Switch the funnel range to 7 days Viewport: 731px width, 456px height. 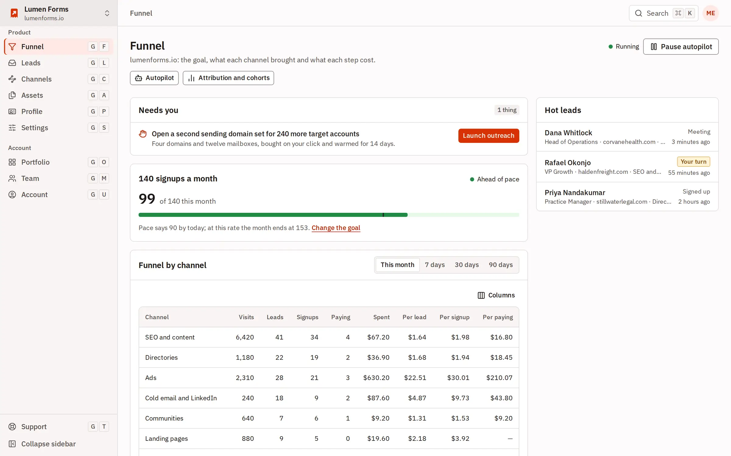pos(435,265)
